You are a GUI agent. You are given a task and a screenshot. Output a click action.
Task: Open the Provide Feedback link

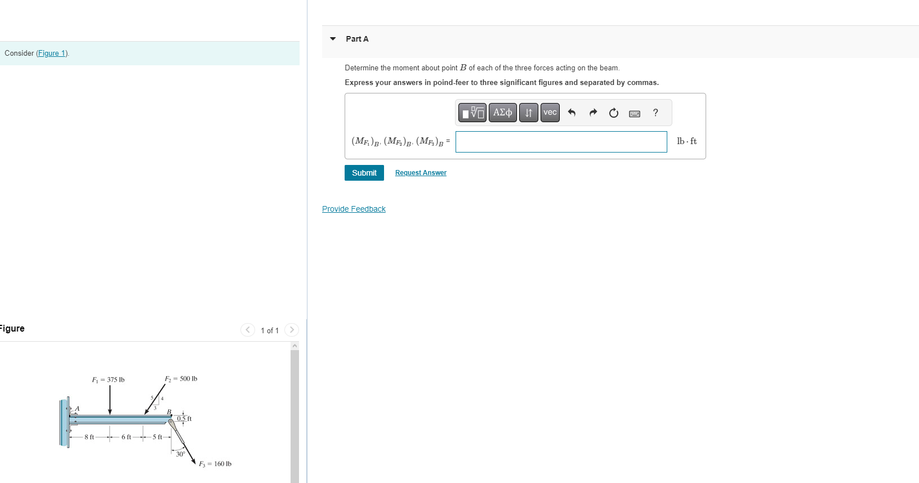point(354,209)
